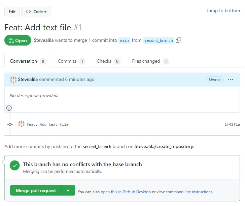This screenshot has height=206, width=245.
Task: Click the commit avatar beside Feat: Add text file
Action: coord(22,124)
